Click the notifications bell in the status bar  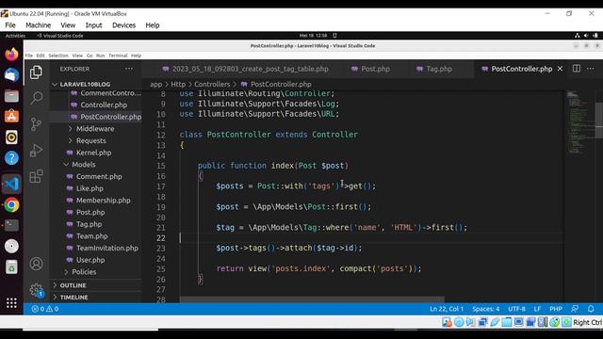[x=591, y=309]
